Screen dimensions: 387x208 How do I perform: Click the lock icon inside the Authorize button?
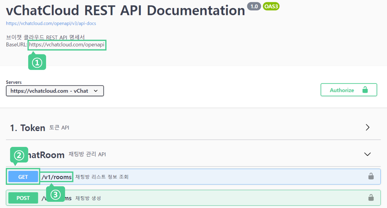pos(365,90)
